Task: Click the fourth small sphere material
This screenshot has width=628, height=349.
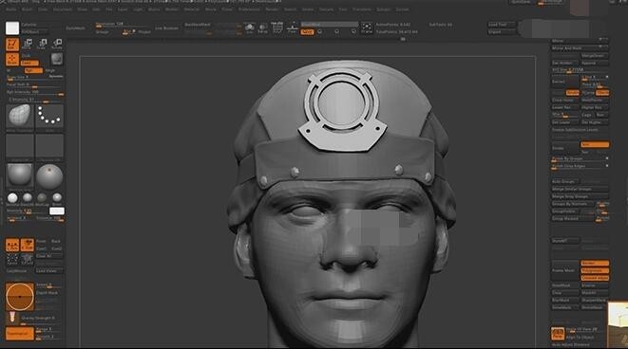Action: [x=57, y=197]
